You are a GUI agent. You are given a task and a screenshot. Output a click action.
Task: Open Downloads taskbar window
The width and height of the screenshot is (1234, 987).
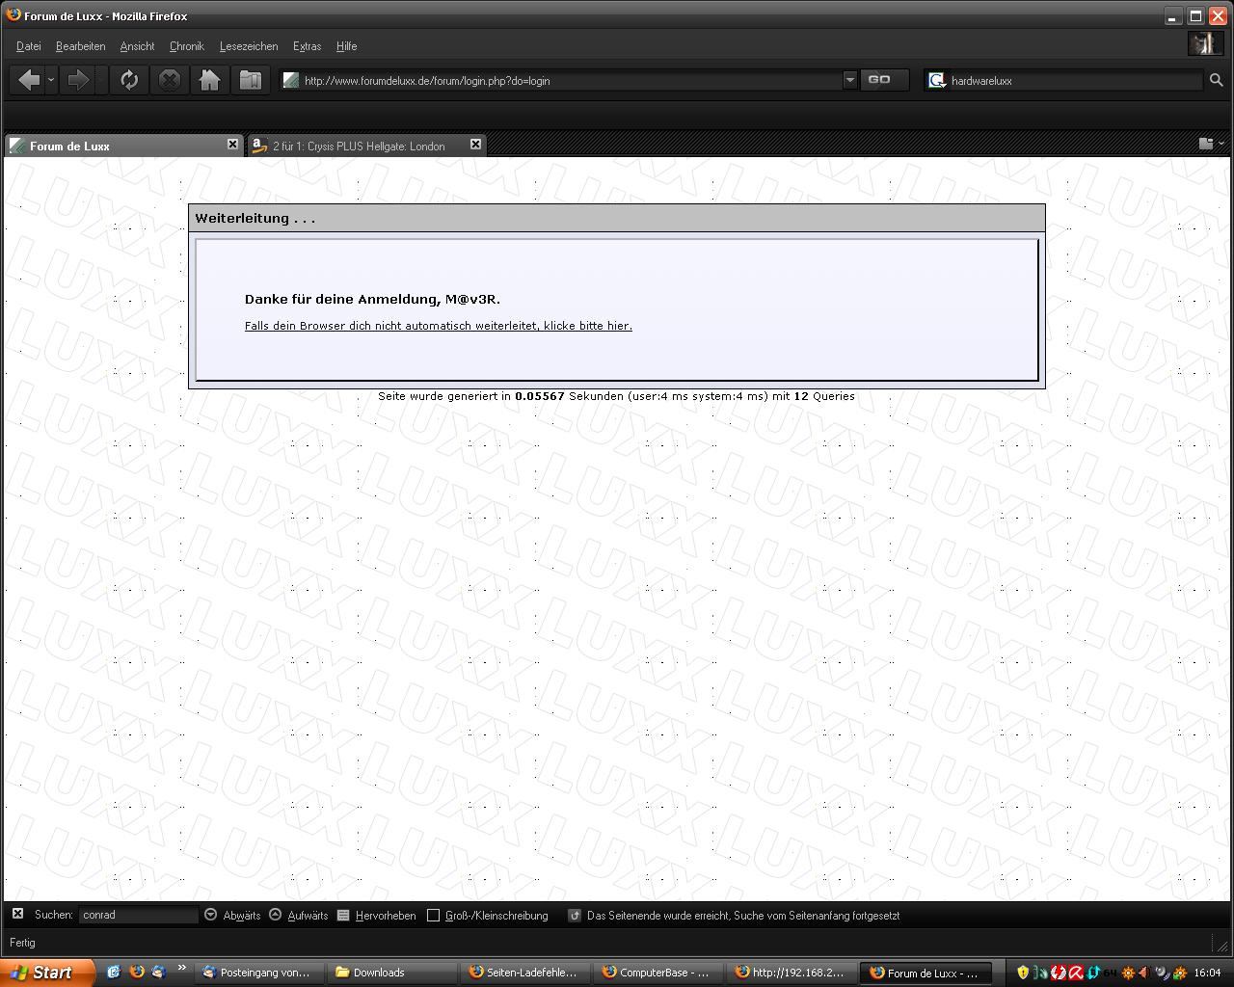pyautogui.click(x=392, y=973)
